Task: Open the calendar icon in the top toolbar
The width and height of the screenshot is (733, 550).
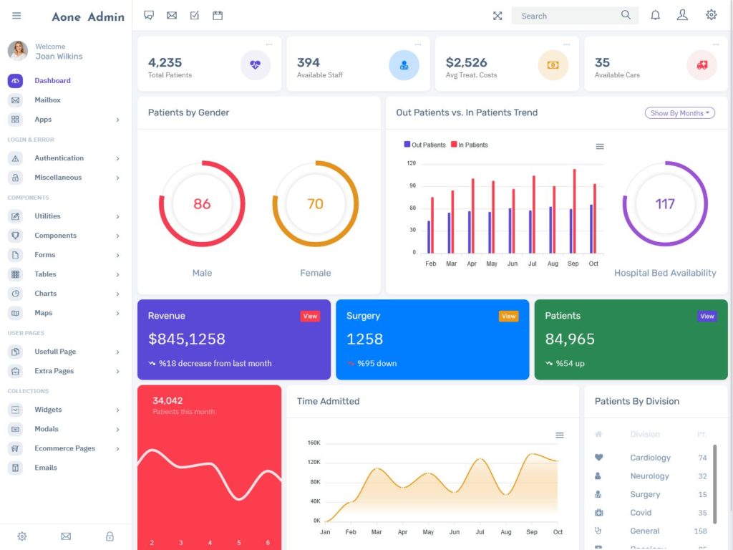Action: (217, 14)
